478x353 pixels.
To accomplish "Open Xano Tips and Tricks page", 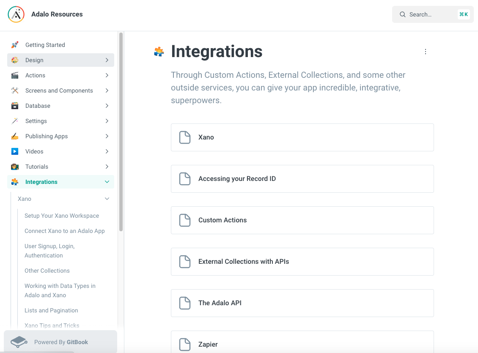I will coord(52,326).
